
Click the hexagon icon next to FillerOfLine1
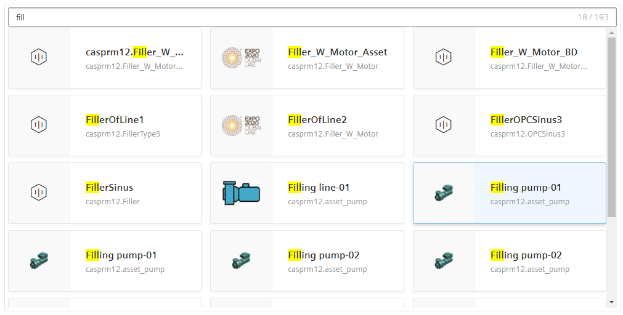click(39, 124)
